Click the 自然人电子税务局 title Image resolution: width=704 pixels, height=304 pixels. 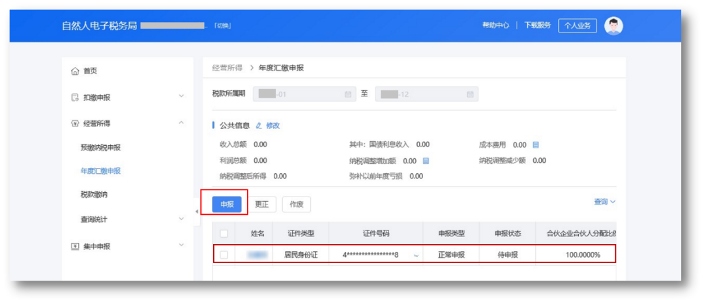pyautogui.click(x=99, y=25)
